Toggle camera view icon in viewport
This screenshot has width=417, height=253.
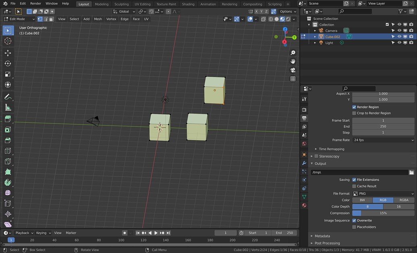point(293,70)
